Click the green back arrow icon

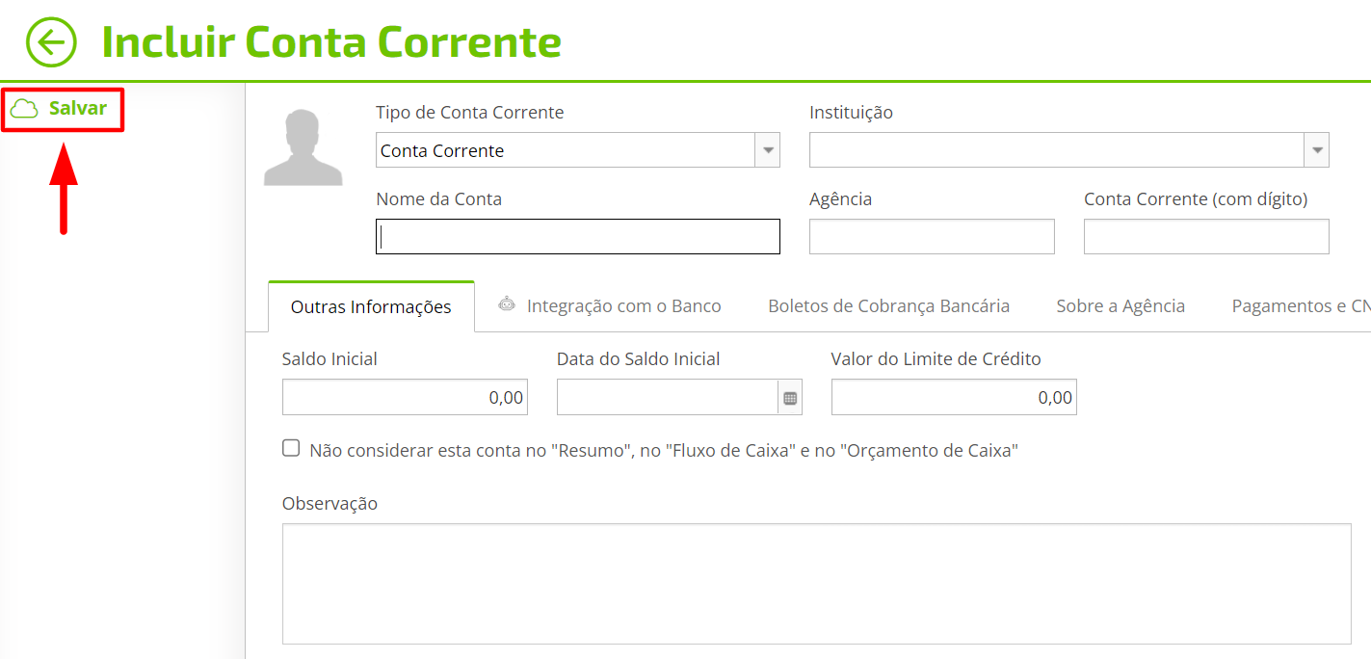[x=51, y=42]
